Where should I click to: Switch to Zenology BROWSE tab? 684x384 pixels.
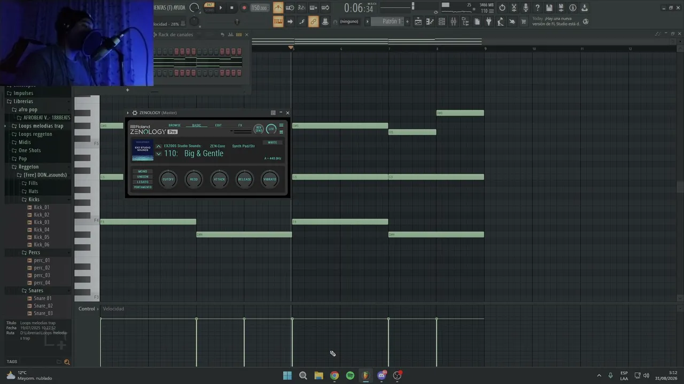pos(175,125)
